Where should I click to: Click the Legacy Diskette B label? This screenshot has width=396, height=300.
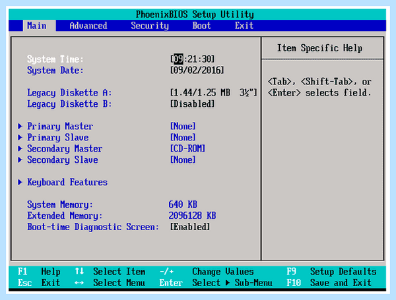(69, 104)
